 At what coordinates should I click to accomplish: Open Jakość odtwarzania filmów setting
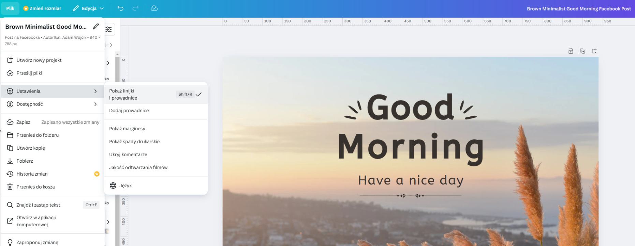[156, 167]
